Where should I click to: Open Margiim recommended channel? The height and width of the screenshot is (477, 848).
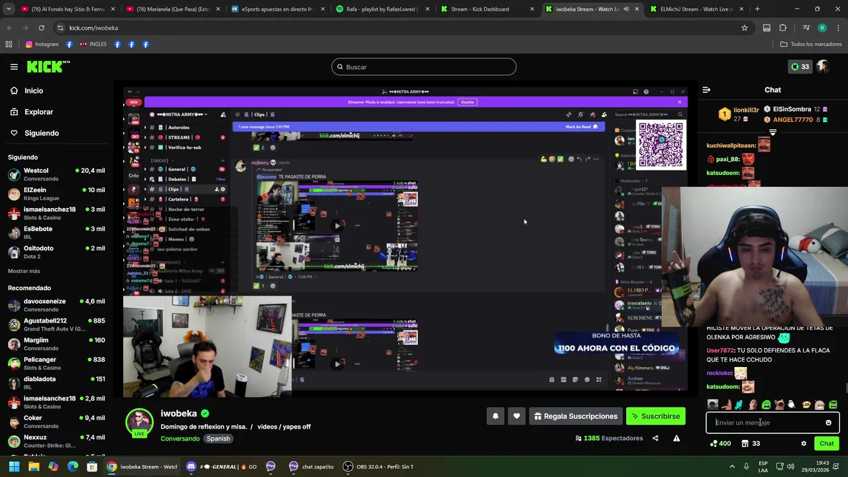[x=56, y=344]
